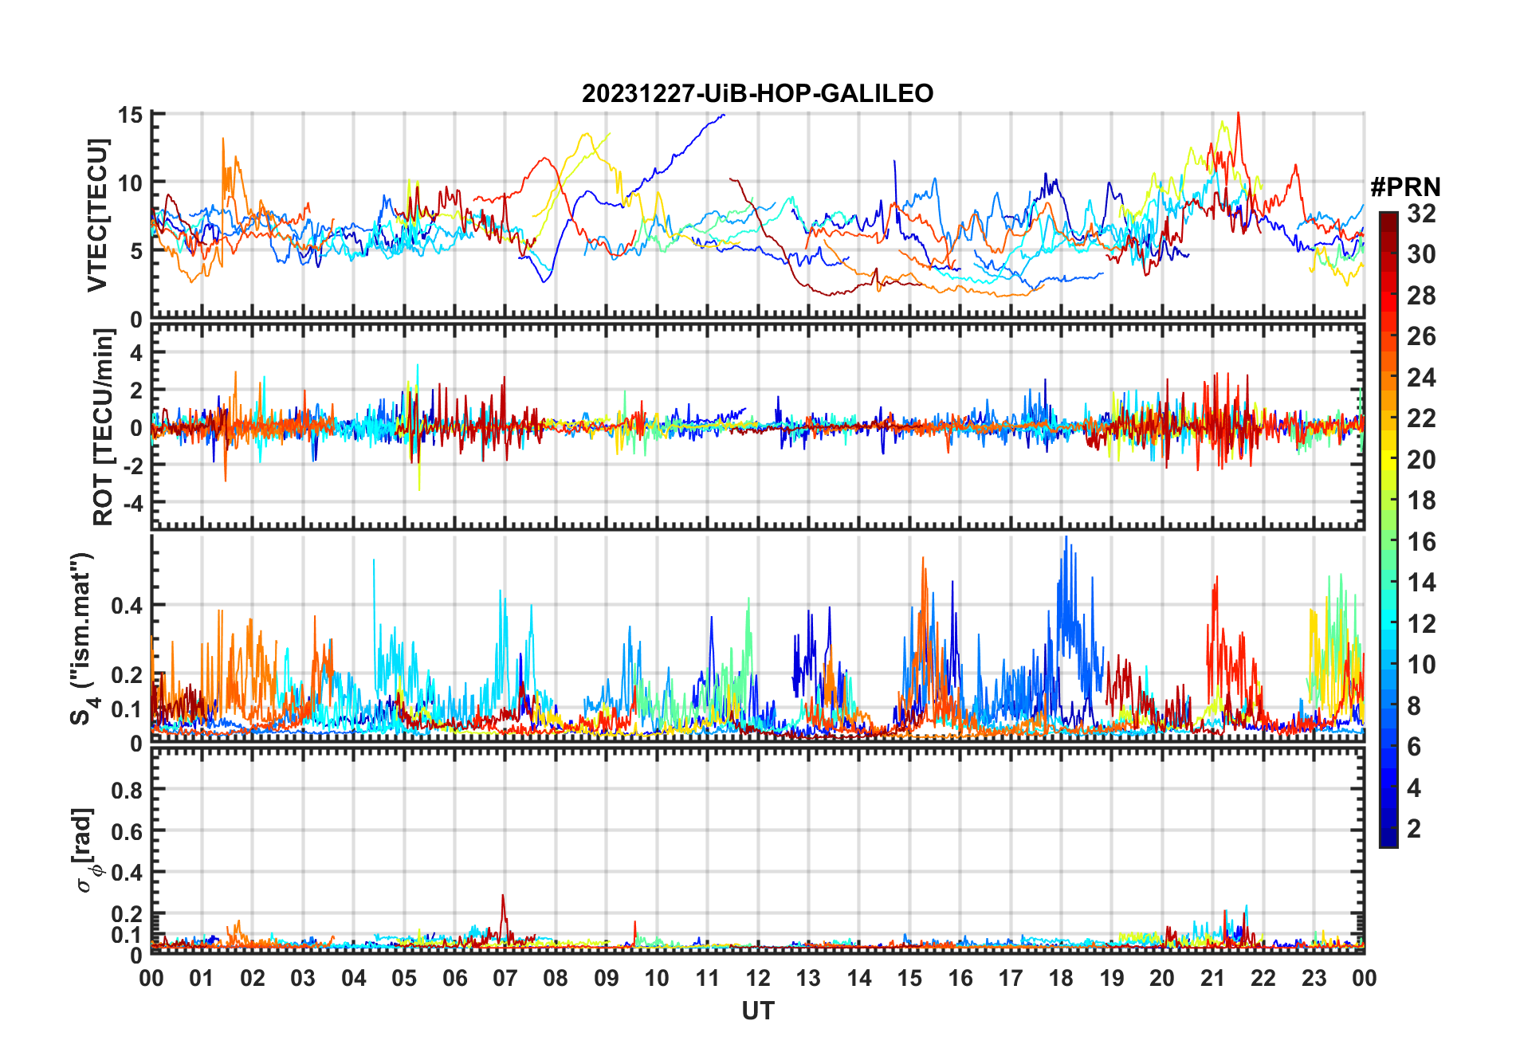Click colorbar tick label 22

[x=1421, y=418]
